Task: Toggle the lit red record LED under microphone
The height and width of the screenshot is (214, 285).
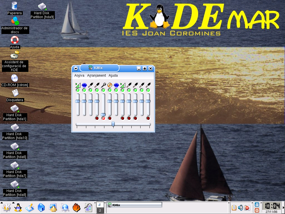Action: (103, 118)
